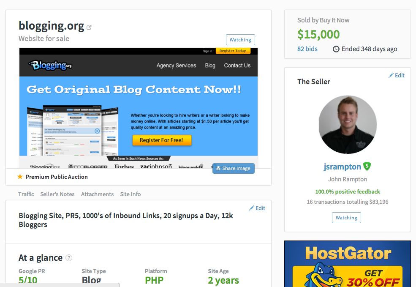Open external link icon beside blogging.org
Image resolution: width=416 pixels, height=287 pixels.
(x=89, y=27)
